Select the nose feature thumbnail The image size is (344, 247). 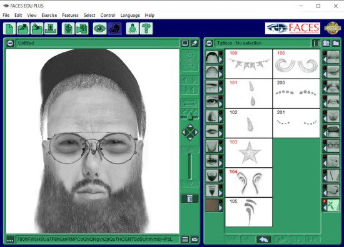212,116
